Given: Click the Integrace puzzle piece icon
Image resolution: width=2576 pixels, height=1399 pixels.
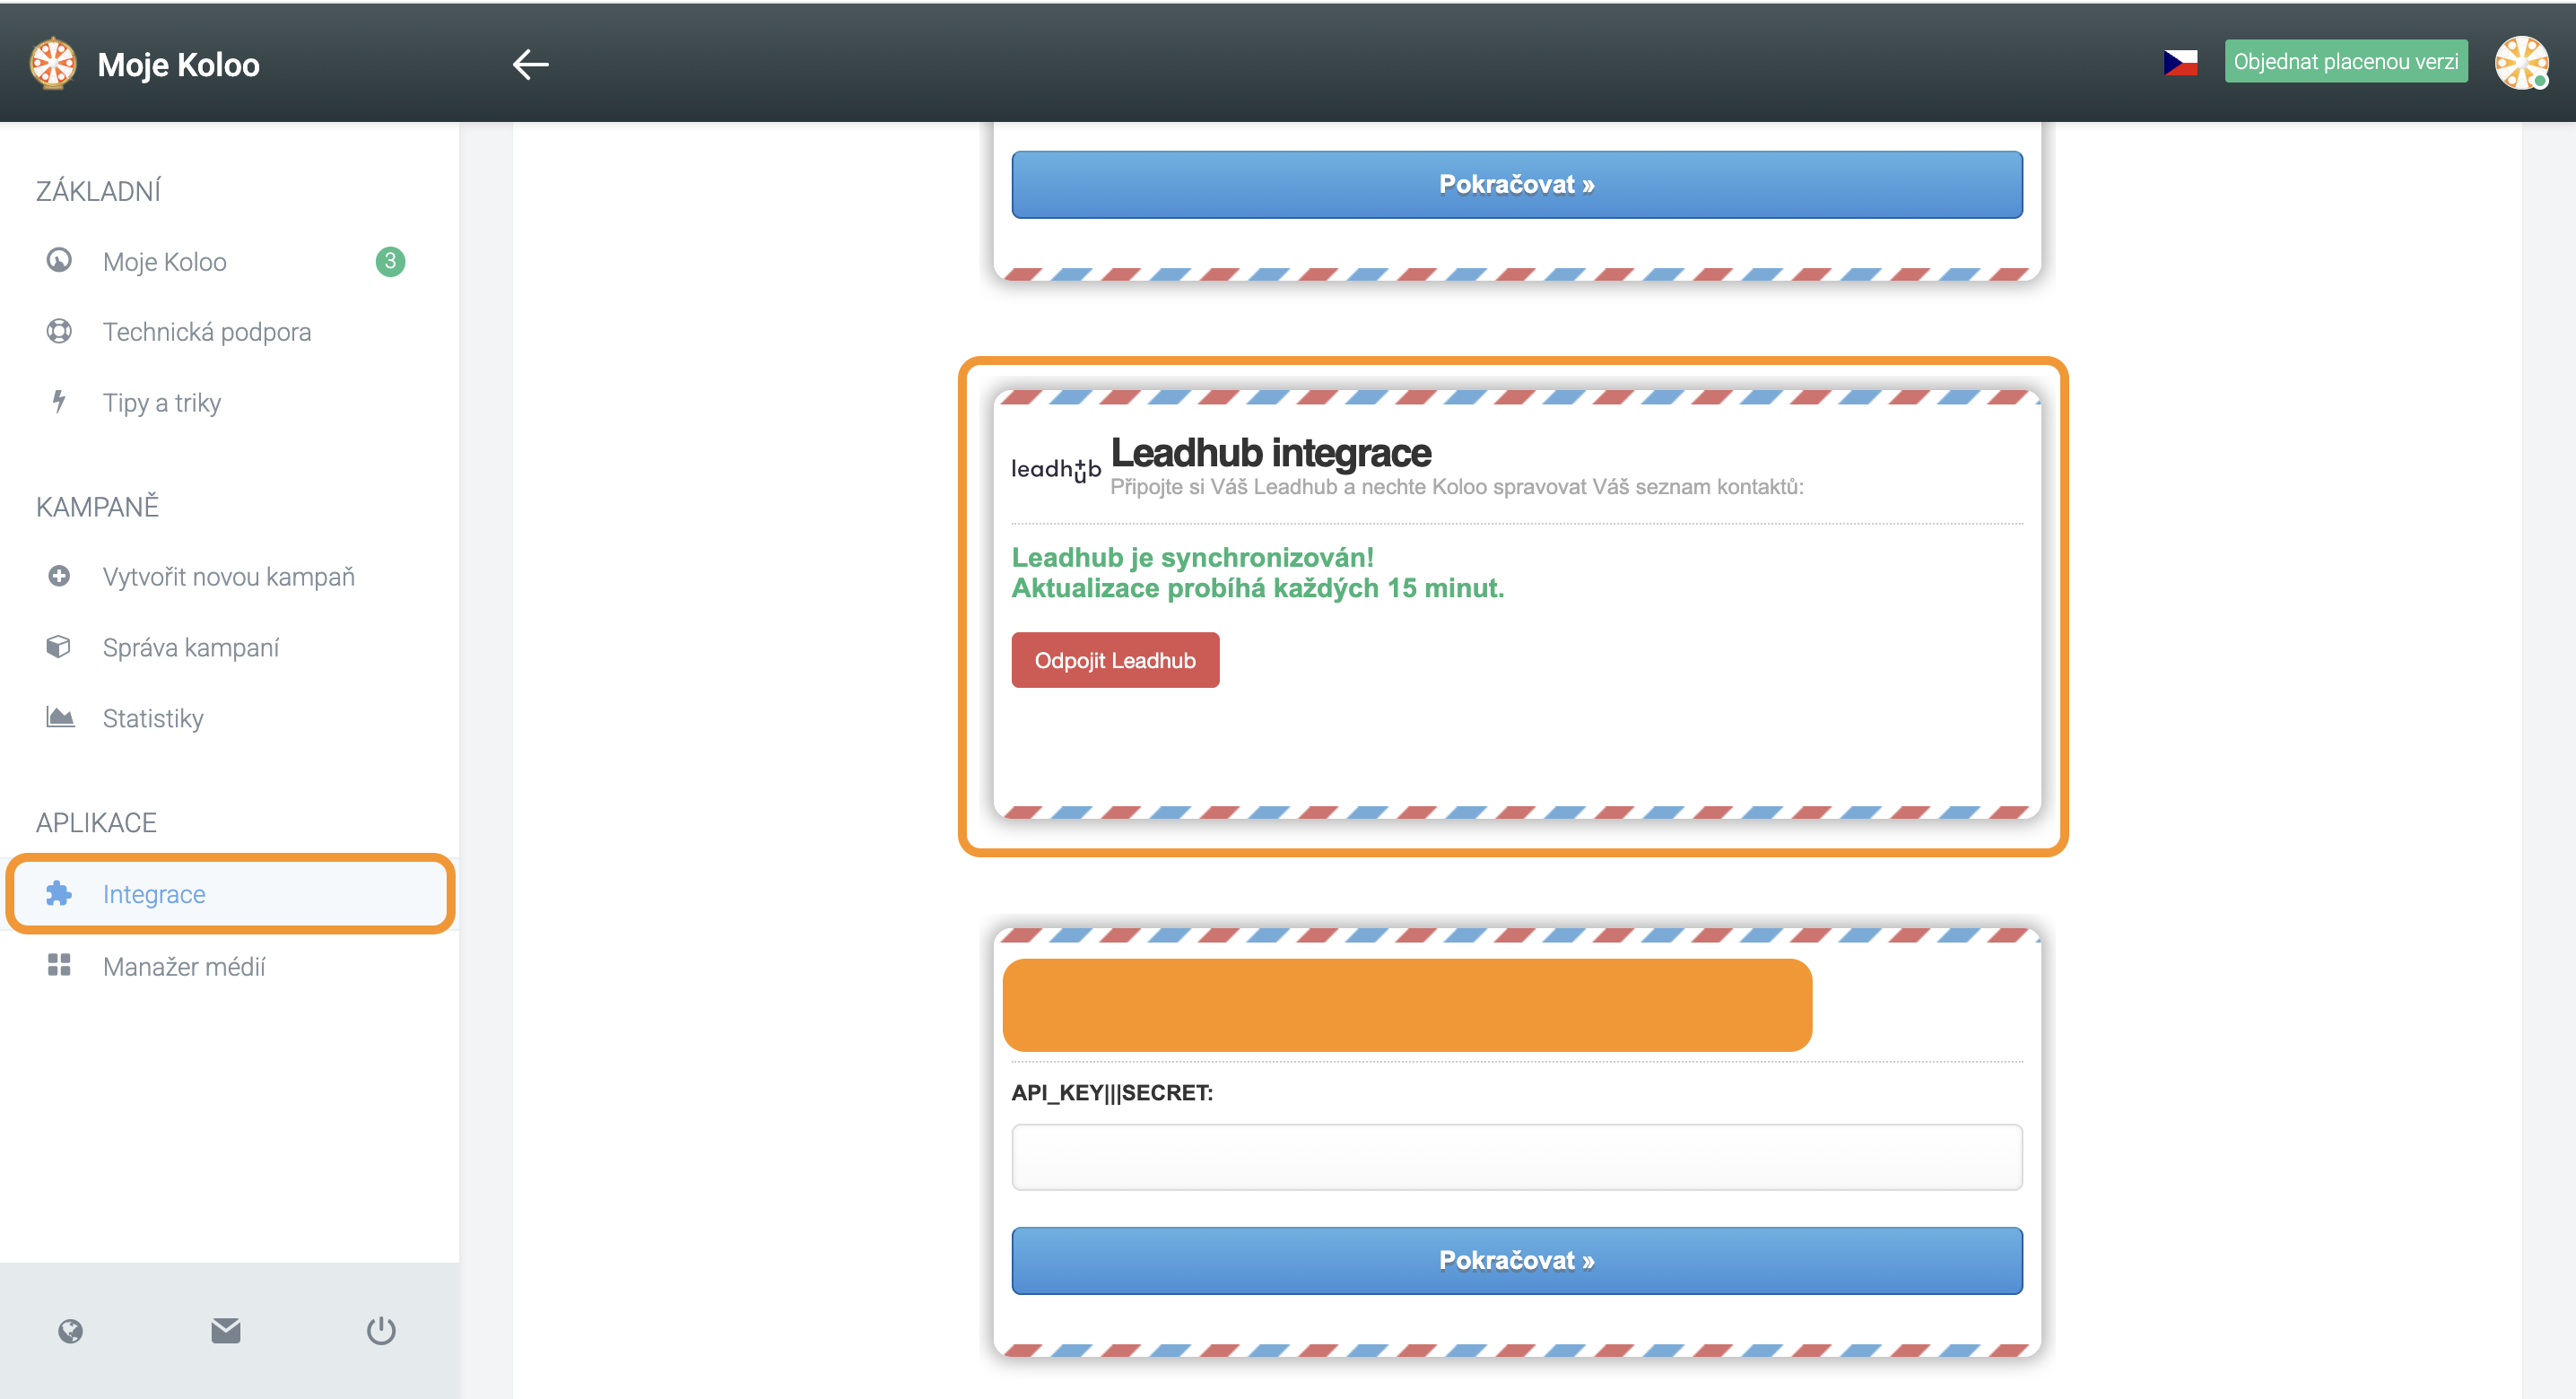Looking at the screenshot, I should 59,893.
